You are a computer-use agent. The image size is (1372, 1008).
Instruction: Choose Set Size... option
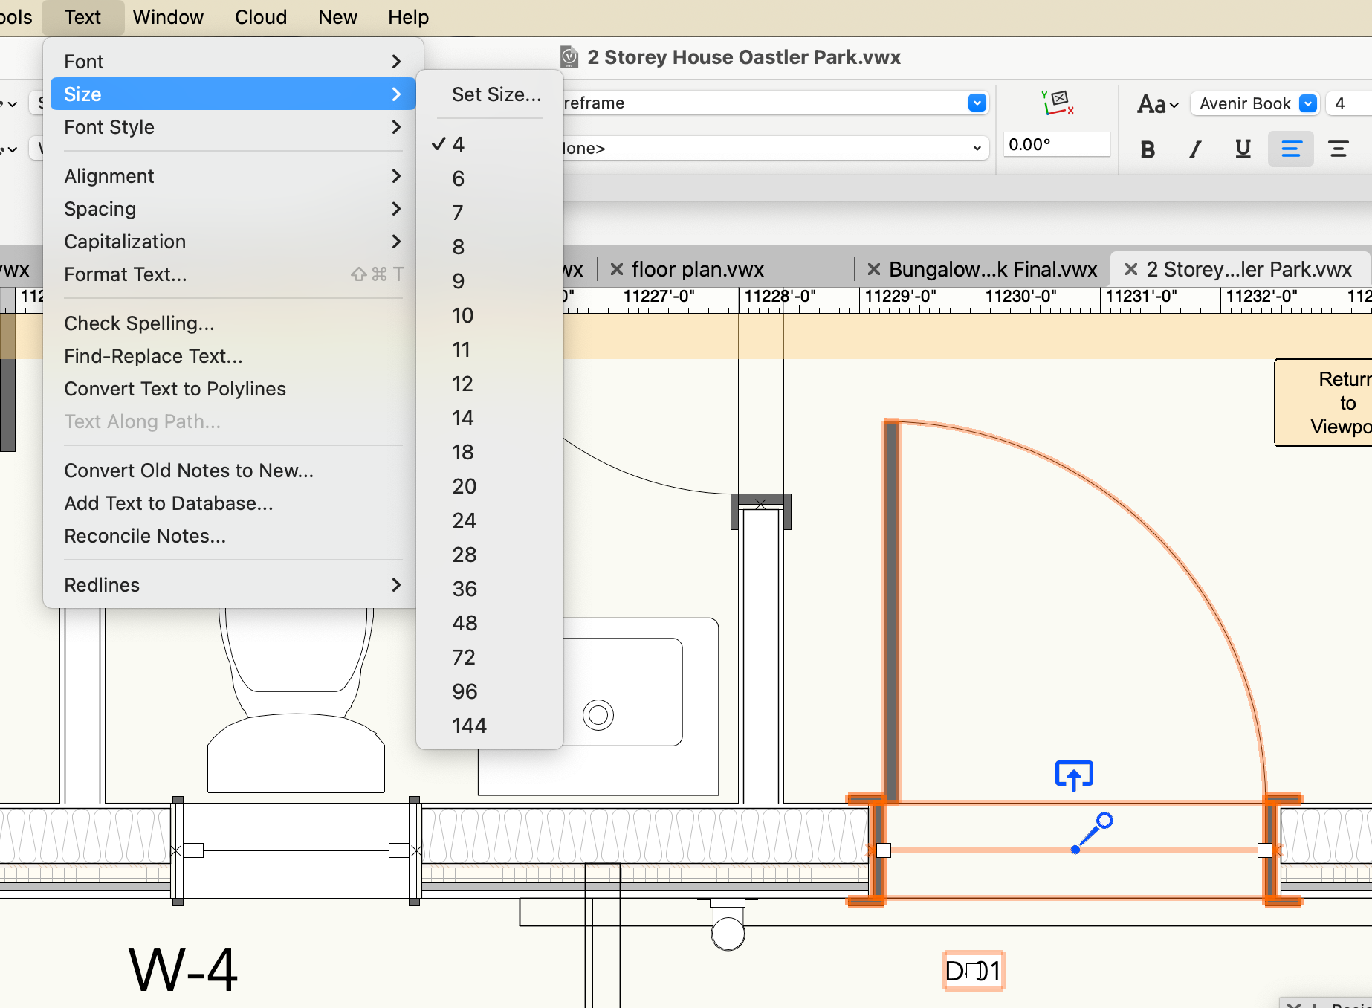[x=496, y=94]
